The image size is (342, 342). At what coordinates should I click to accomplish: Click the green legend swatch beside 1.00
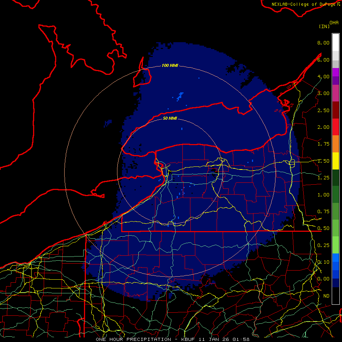click(336, 195)
